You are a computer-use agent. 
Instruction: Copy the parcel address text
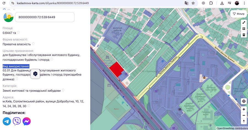pyautogui.click(x=29, y=106)
